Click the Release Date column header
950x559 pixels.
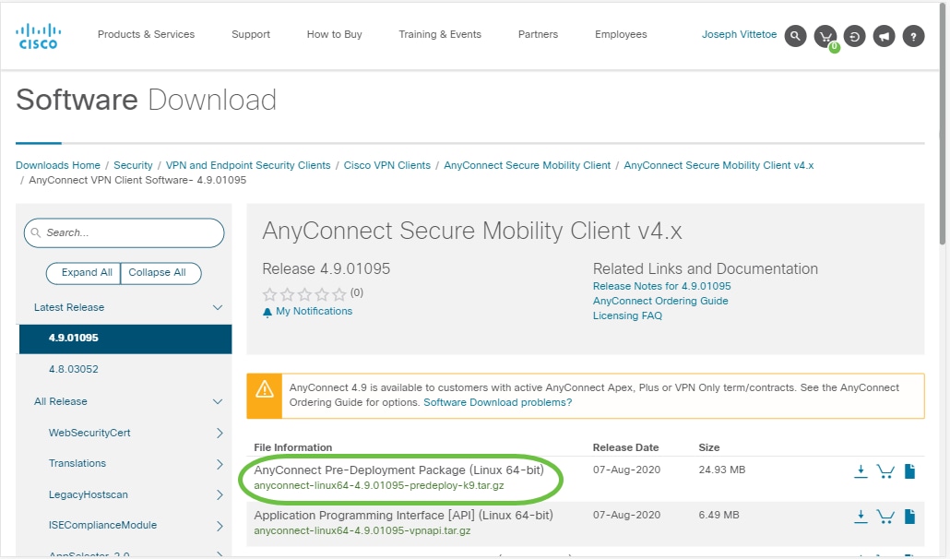point(625,447)
